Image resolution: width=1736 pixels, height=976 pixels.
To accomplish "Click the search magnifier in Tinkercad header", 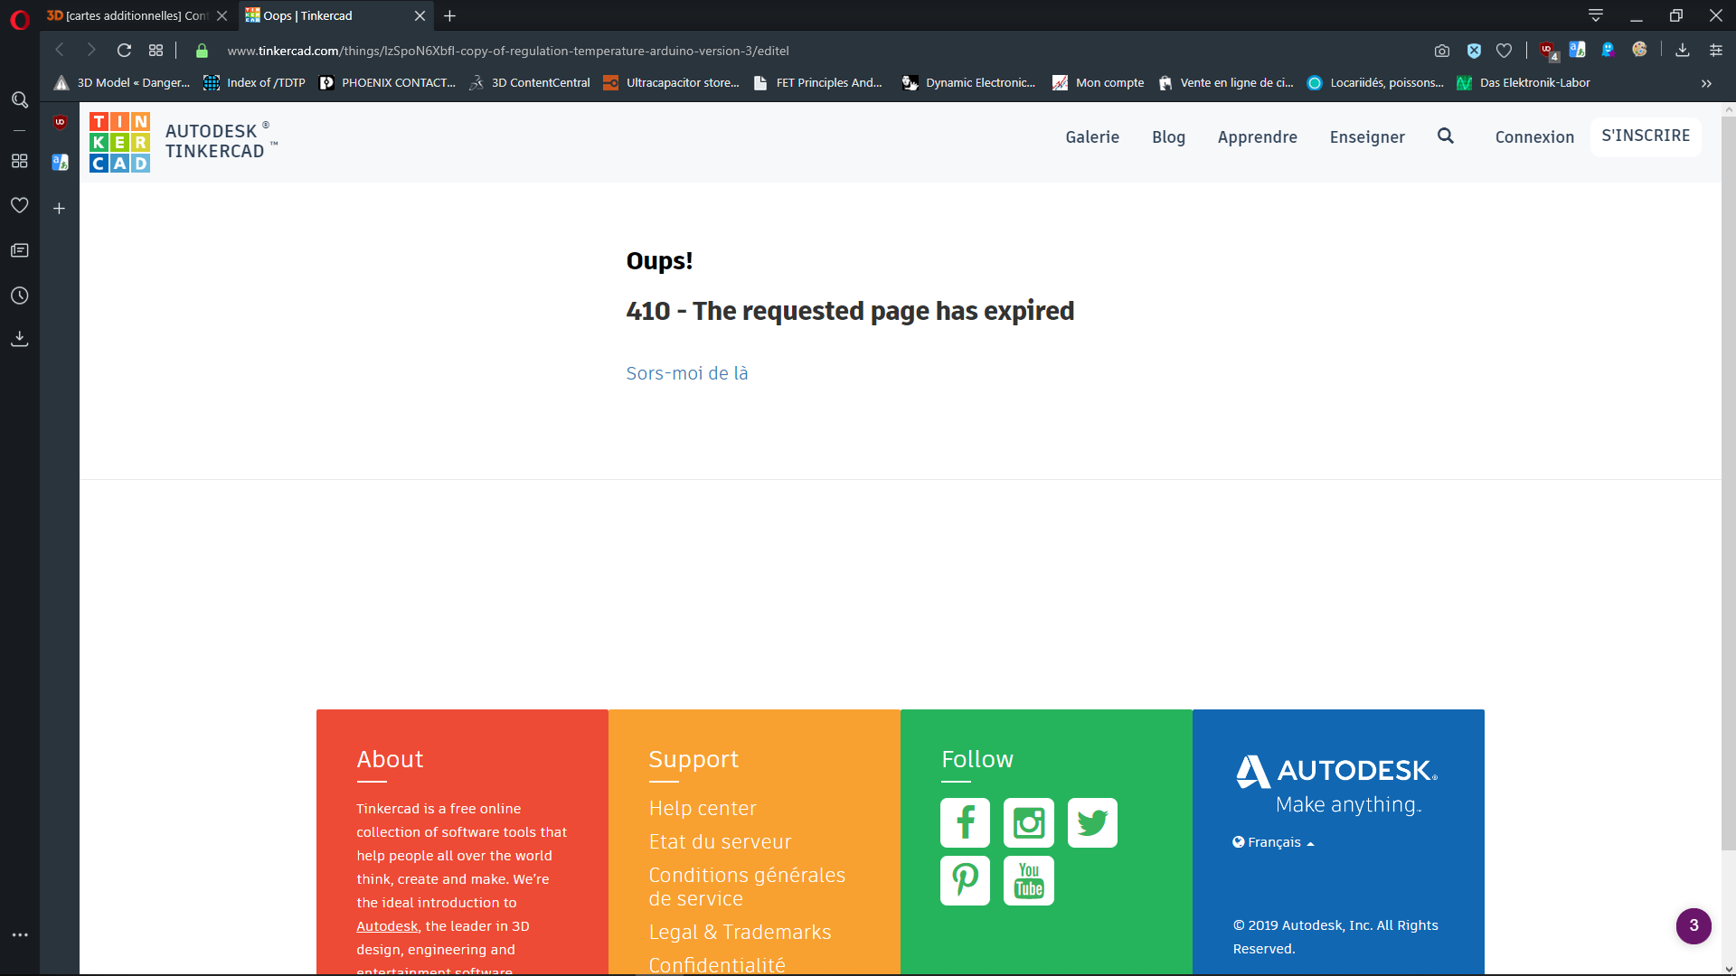I will point(1446,136).
